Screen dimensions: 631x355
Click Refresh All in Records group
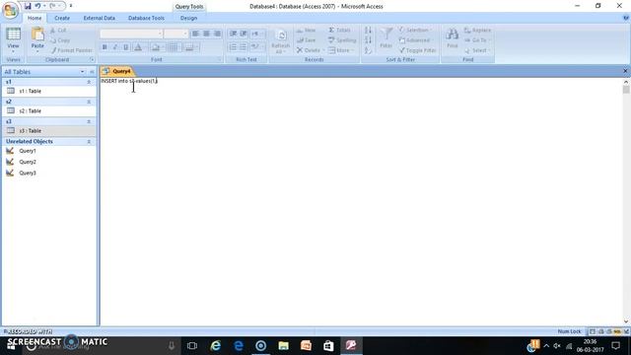point(280,41)
